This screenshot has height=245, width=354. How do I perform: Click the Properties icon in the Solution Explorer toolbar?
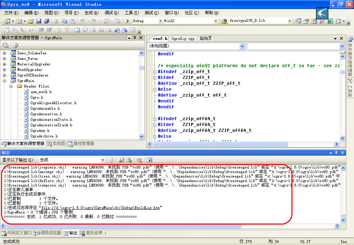[6, 45]
